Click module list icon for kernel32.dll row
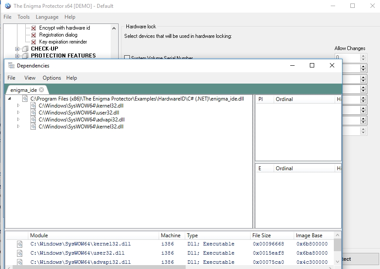This screenshot has height=269, width=380. pyautogui.click(x=20, y=244)
